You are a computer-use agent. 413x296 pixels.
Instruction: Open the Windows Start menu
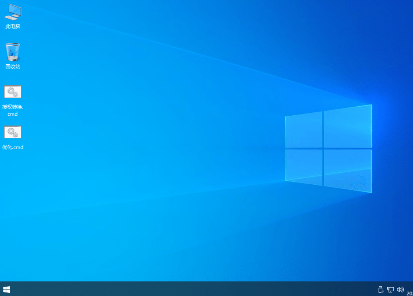click(x=7, y=289)
